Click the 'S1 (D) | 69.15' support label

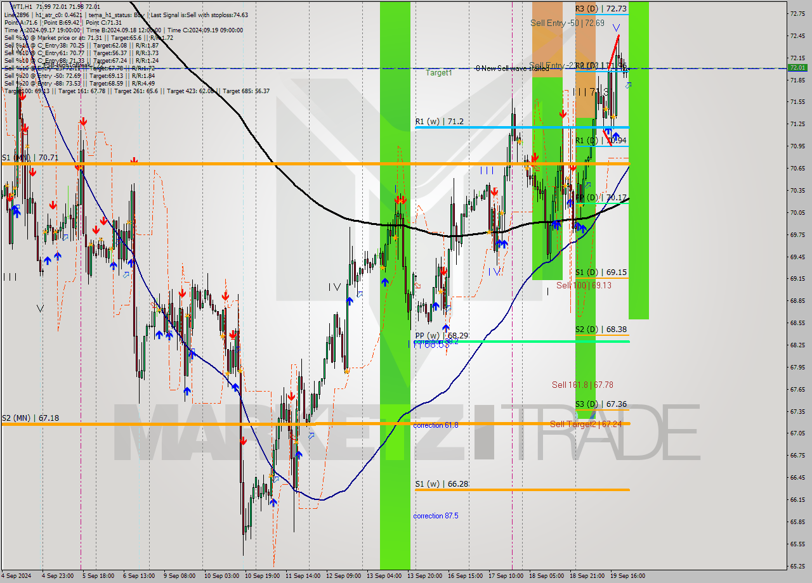(x=601, y=272)
